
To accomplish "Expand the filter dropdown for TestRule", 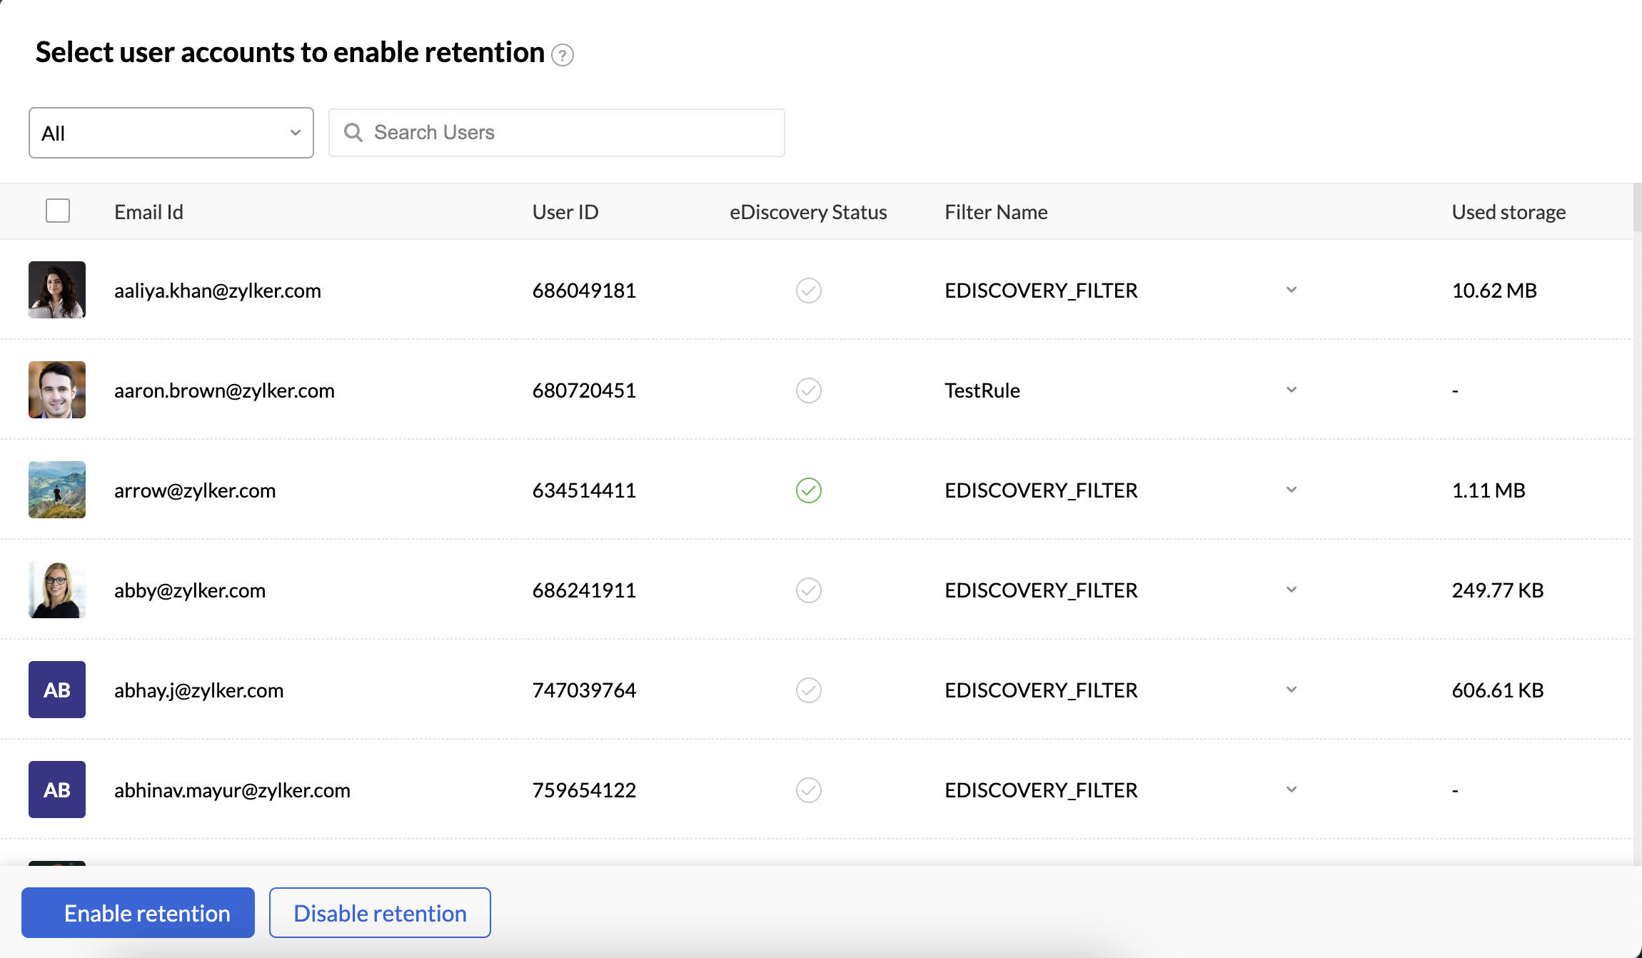I will pyautogui.click(x=1291, y=390).
